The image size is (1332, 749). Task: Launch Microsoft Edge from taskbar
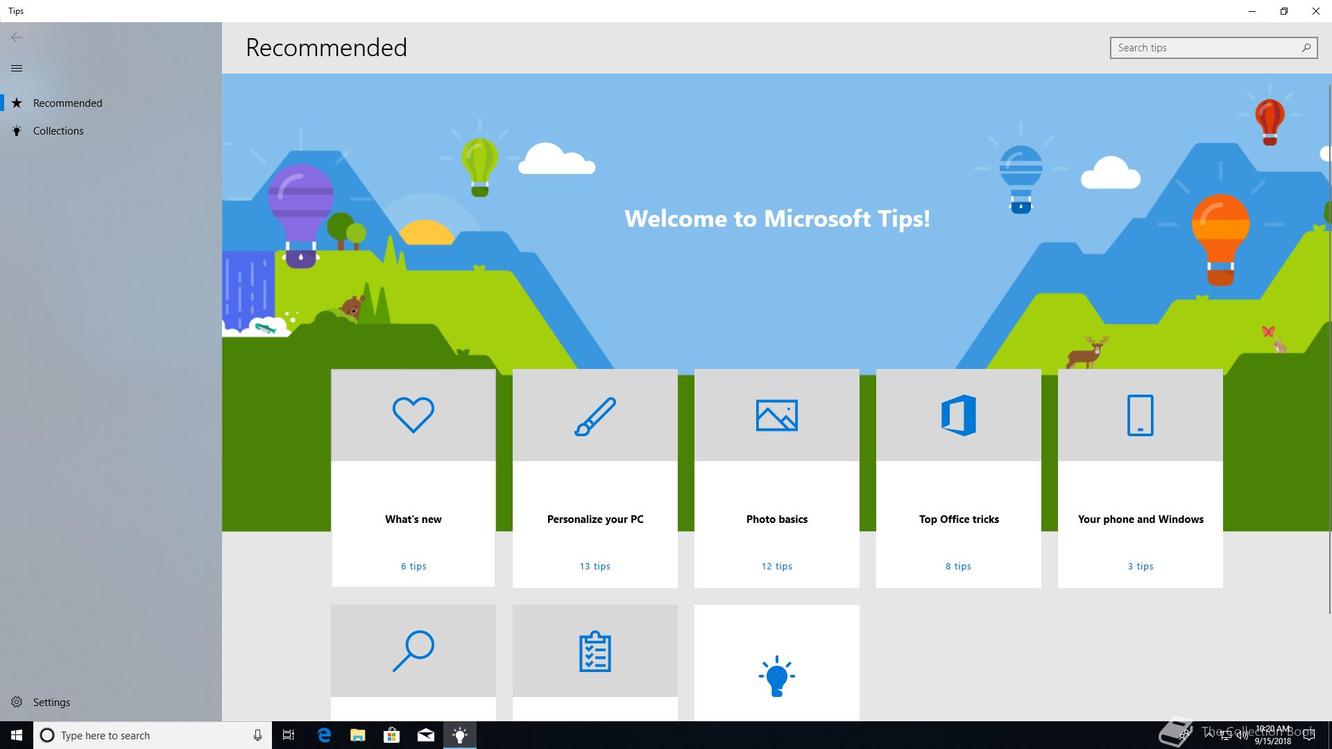[x=324, y=735]
